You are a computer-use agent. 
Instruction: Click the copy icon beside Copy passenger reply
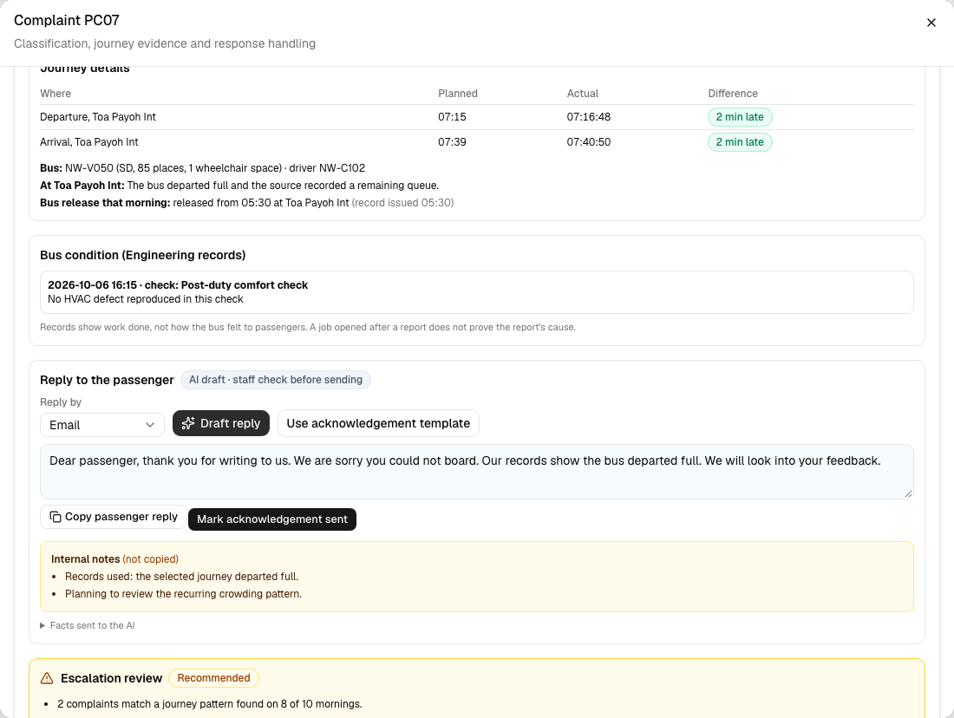[56, 517]
